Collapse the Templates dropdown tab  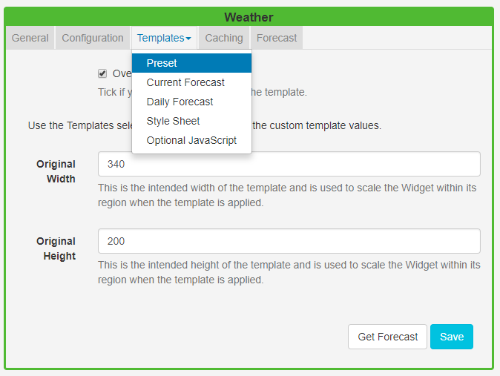pos(164,38)
